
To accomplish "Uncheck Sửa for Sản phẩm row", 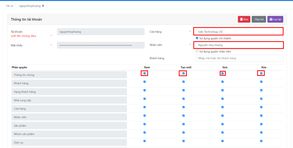I will pos(222,124).
